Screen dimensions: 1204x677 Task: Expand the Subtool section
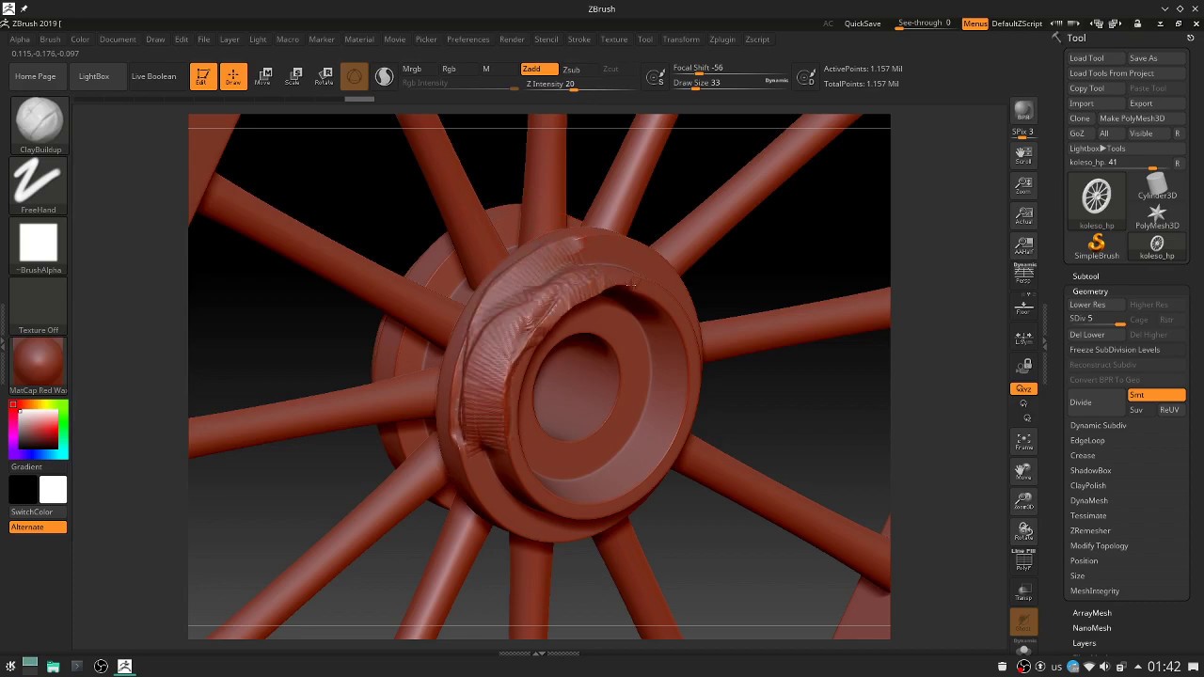click(1085, 276)
